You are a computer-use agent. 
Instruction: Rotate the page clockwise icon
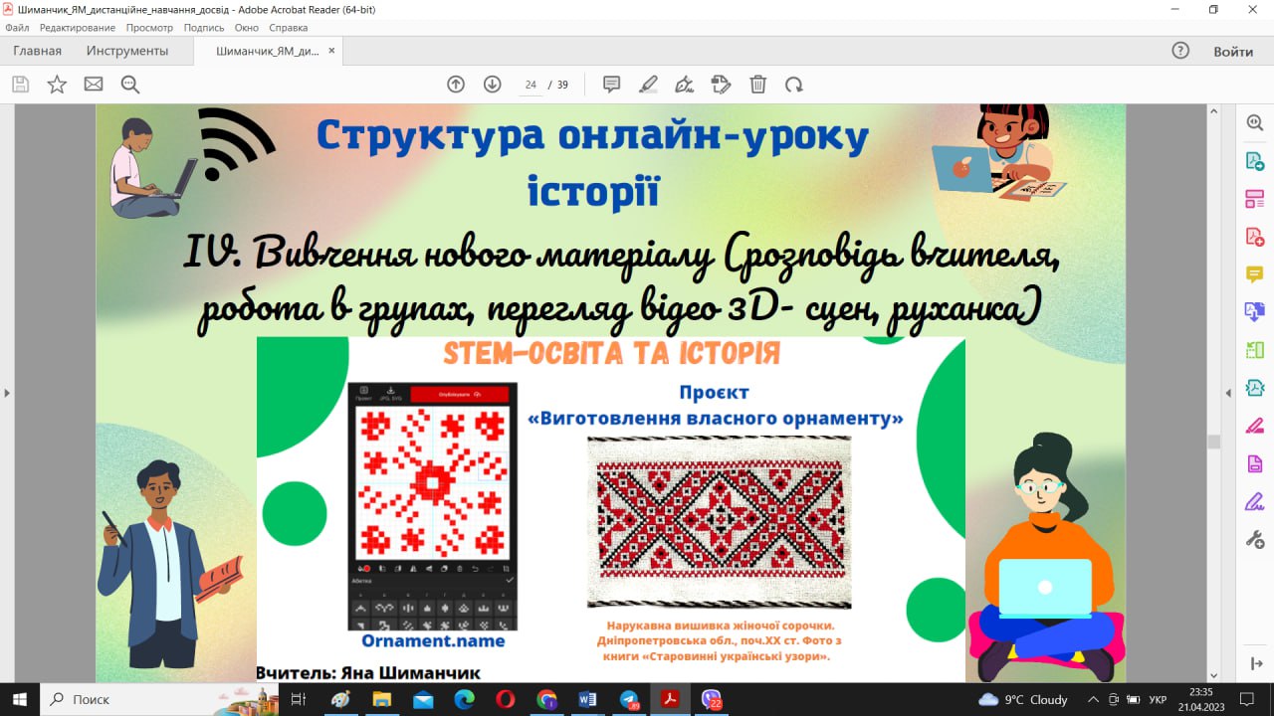793,85
